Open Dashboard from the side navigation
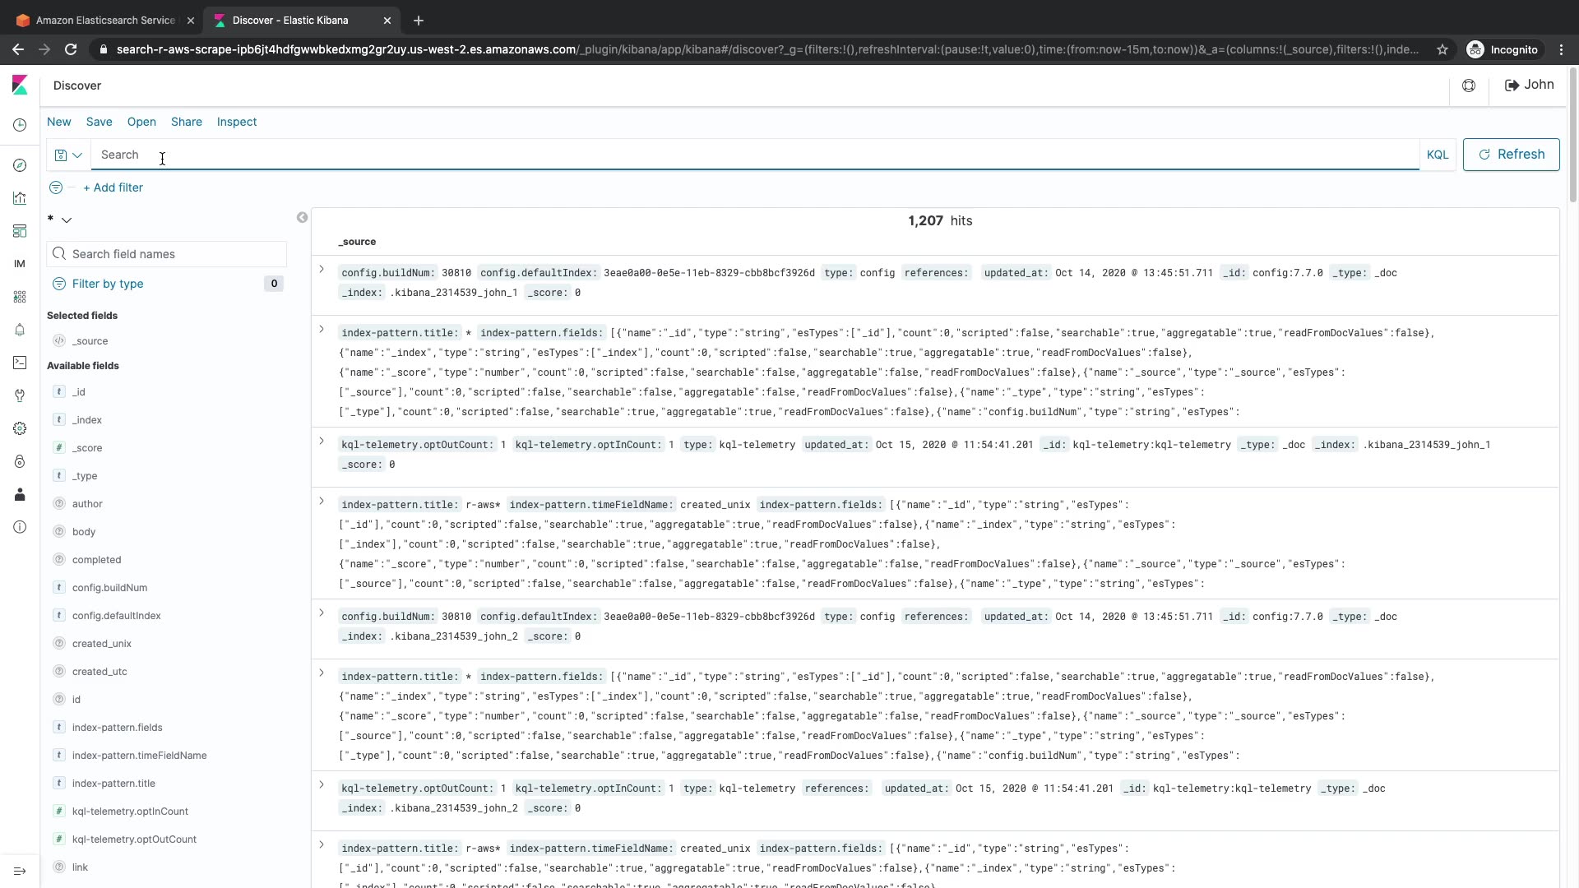 (x=20, y=231)
